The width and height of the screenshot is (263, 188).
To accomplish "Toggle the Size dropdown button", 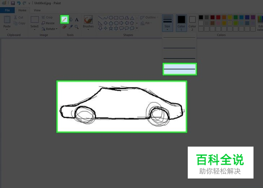I will (167, 23).
